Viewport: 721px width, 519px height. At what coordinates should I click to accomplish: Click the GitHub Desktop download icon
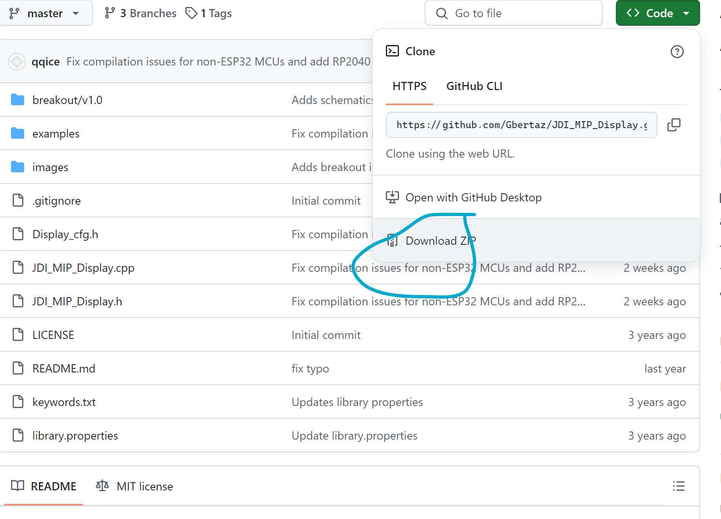tap(392, 197)
